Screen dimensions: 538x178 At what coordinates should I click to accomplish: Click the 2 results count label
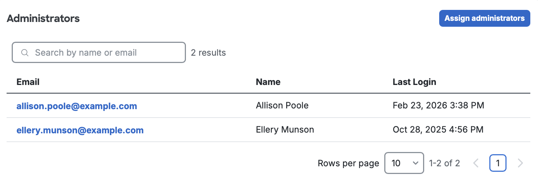click(x=208, y=53)
